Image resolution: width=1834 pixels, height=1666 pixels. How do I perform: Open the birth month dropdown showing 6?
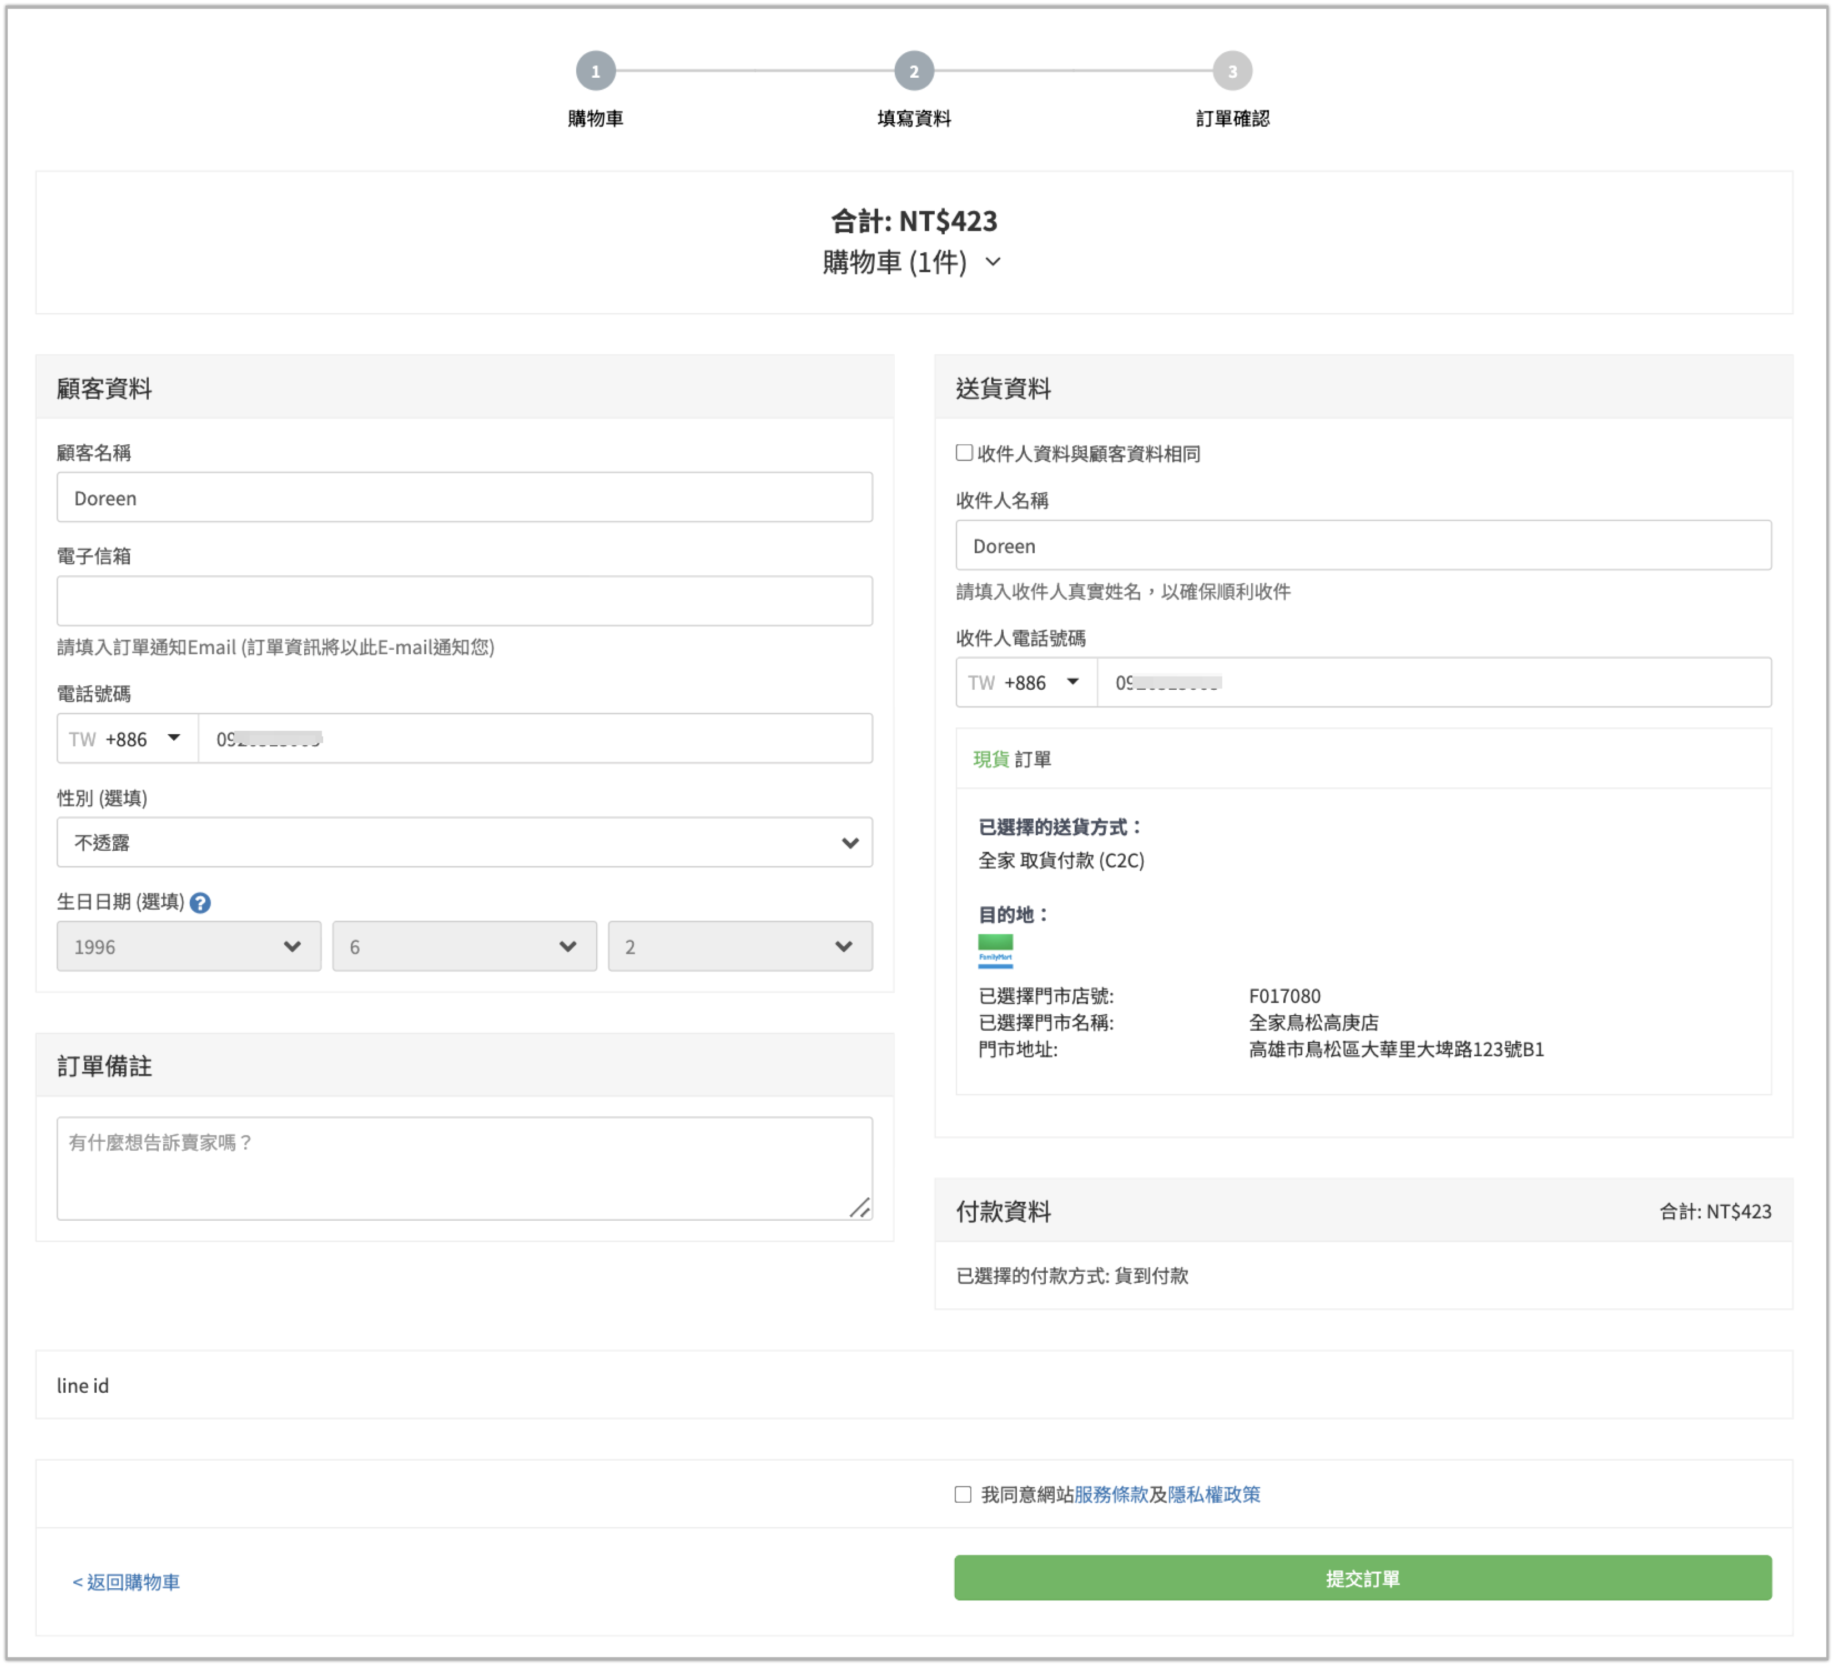[465, 946]
